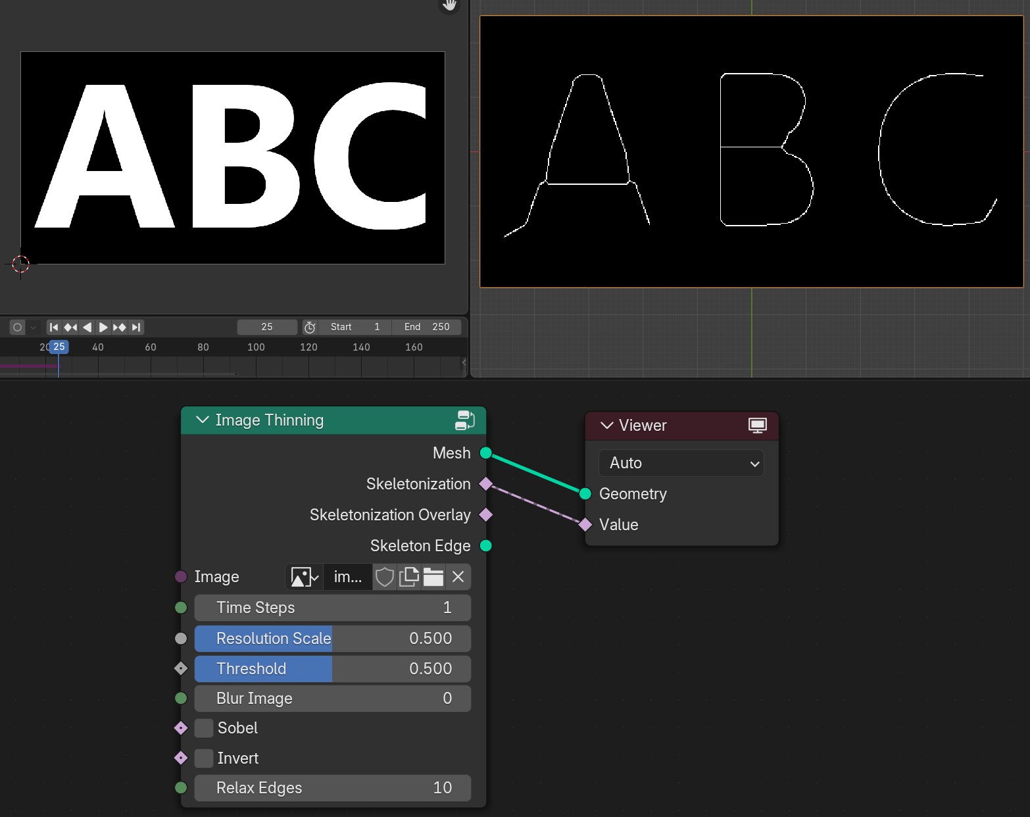Click the Threshold slider
1030x817 pixels.
pos(333,669)
